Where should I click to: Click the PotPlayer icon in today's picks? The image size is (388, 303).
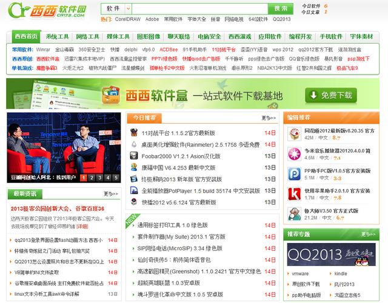tap(135, 191)
